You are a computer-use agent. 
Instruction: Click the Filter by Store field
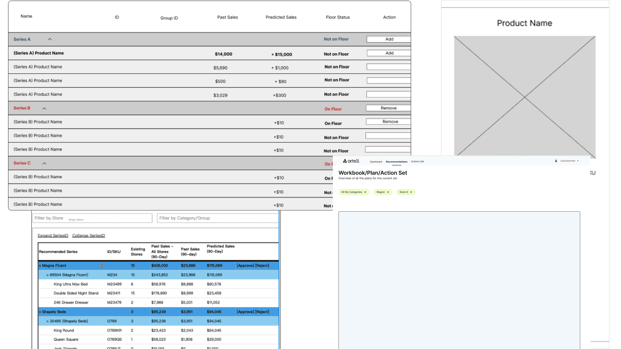[x=92, y=218]
